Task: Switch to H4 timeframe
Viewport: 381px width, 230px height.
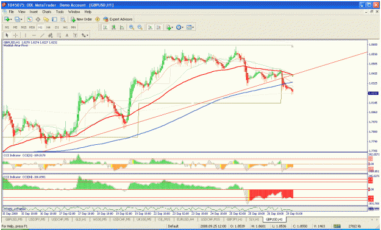Action: point(48,27)
